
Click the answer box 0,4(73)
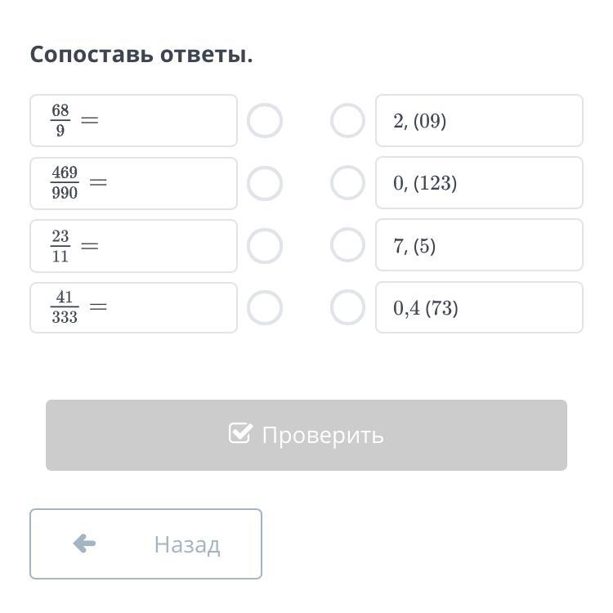(x=479, y=307)
